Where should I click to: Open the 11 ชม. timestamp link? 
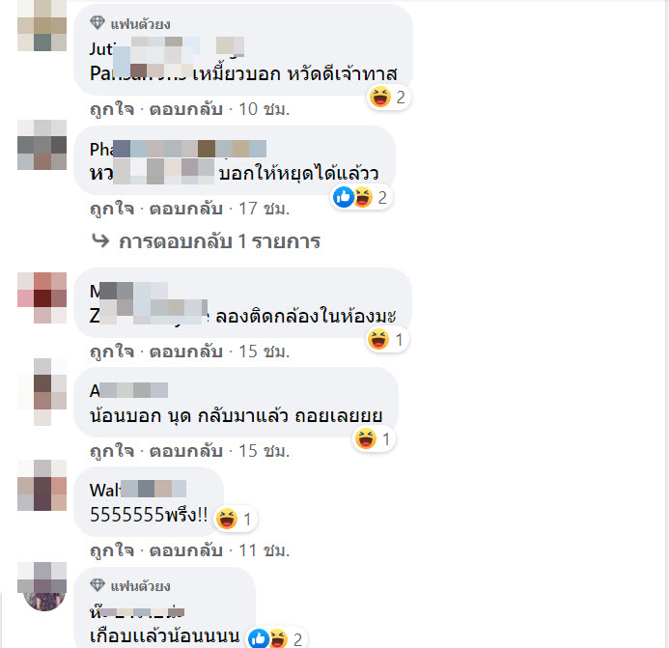click(265, 550)
